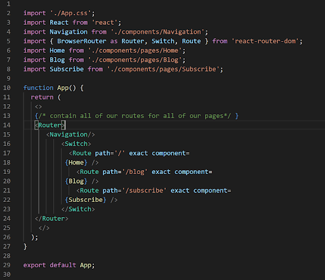Click the closing Switch tag
Viewport: 325px width, 280px height.
click(78, 209)
